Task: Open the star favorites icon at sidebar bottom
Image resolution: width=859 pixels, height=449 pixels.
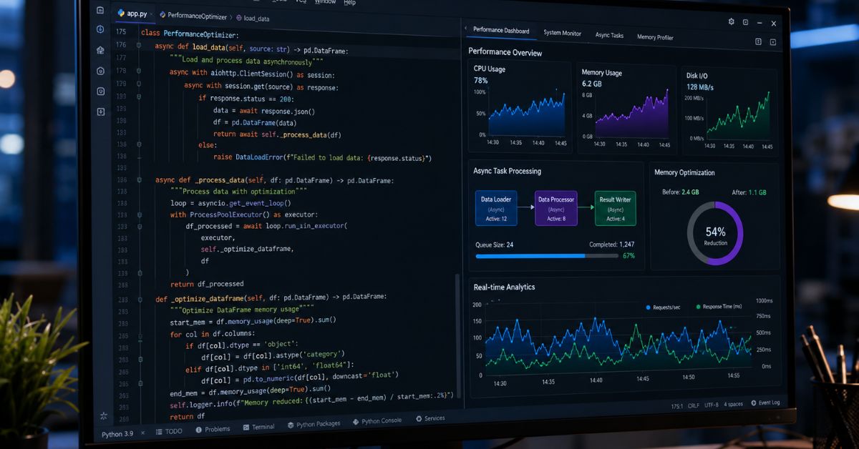Action: [x=104, y=415]
